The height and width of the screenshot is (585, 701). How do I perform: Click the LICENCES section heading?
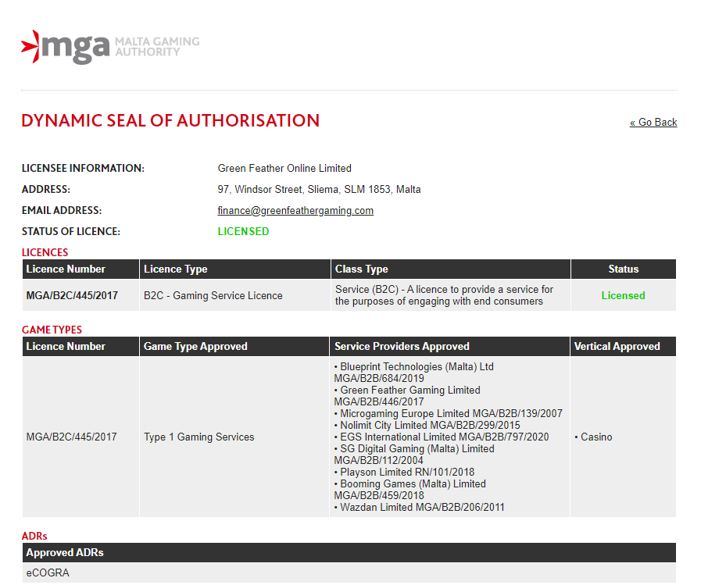(45, 252)
